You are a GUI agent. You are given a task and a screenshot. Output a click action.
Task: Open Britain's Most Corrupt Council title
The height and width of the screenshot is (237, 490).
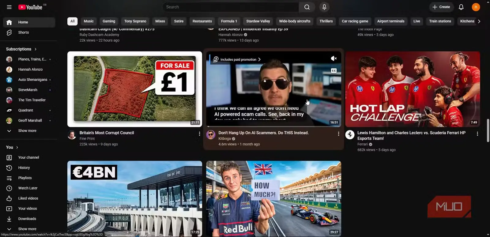click(x=107, y=133)
